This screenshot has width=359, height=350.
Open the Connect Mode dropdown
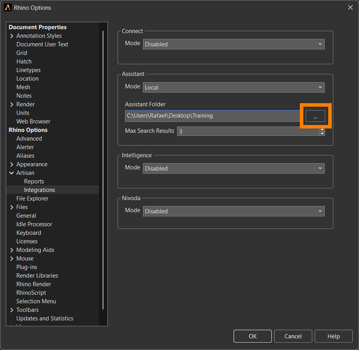(x=233, y=44)
